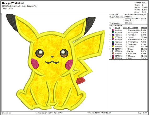149x115 pixels.
Task: Click the Brick Red description in row 11
Action: tap(132, 54)
